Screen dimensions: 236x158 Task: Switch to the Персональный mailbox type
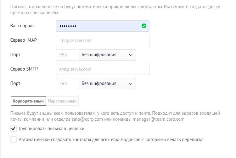click(62, 101)
